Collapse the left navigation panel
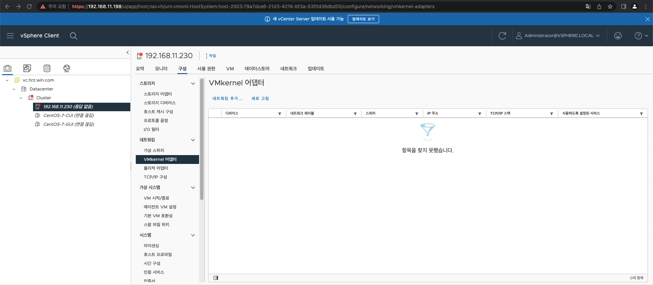 (128, 52)
